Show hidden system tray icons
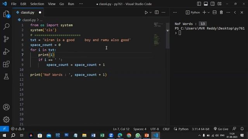 point(200,136)
